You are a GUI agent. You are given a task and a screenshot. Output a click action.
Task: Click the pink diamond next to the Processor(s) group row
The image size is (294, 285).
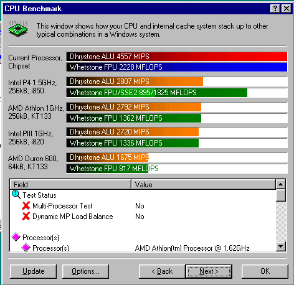point(16,237)
